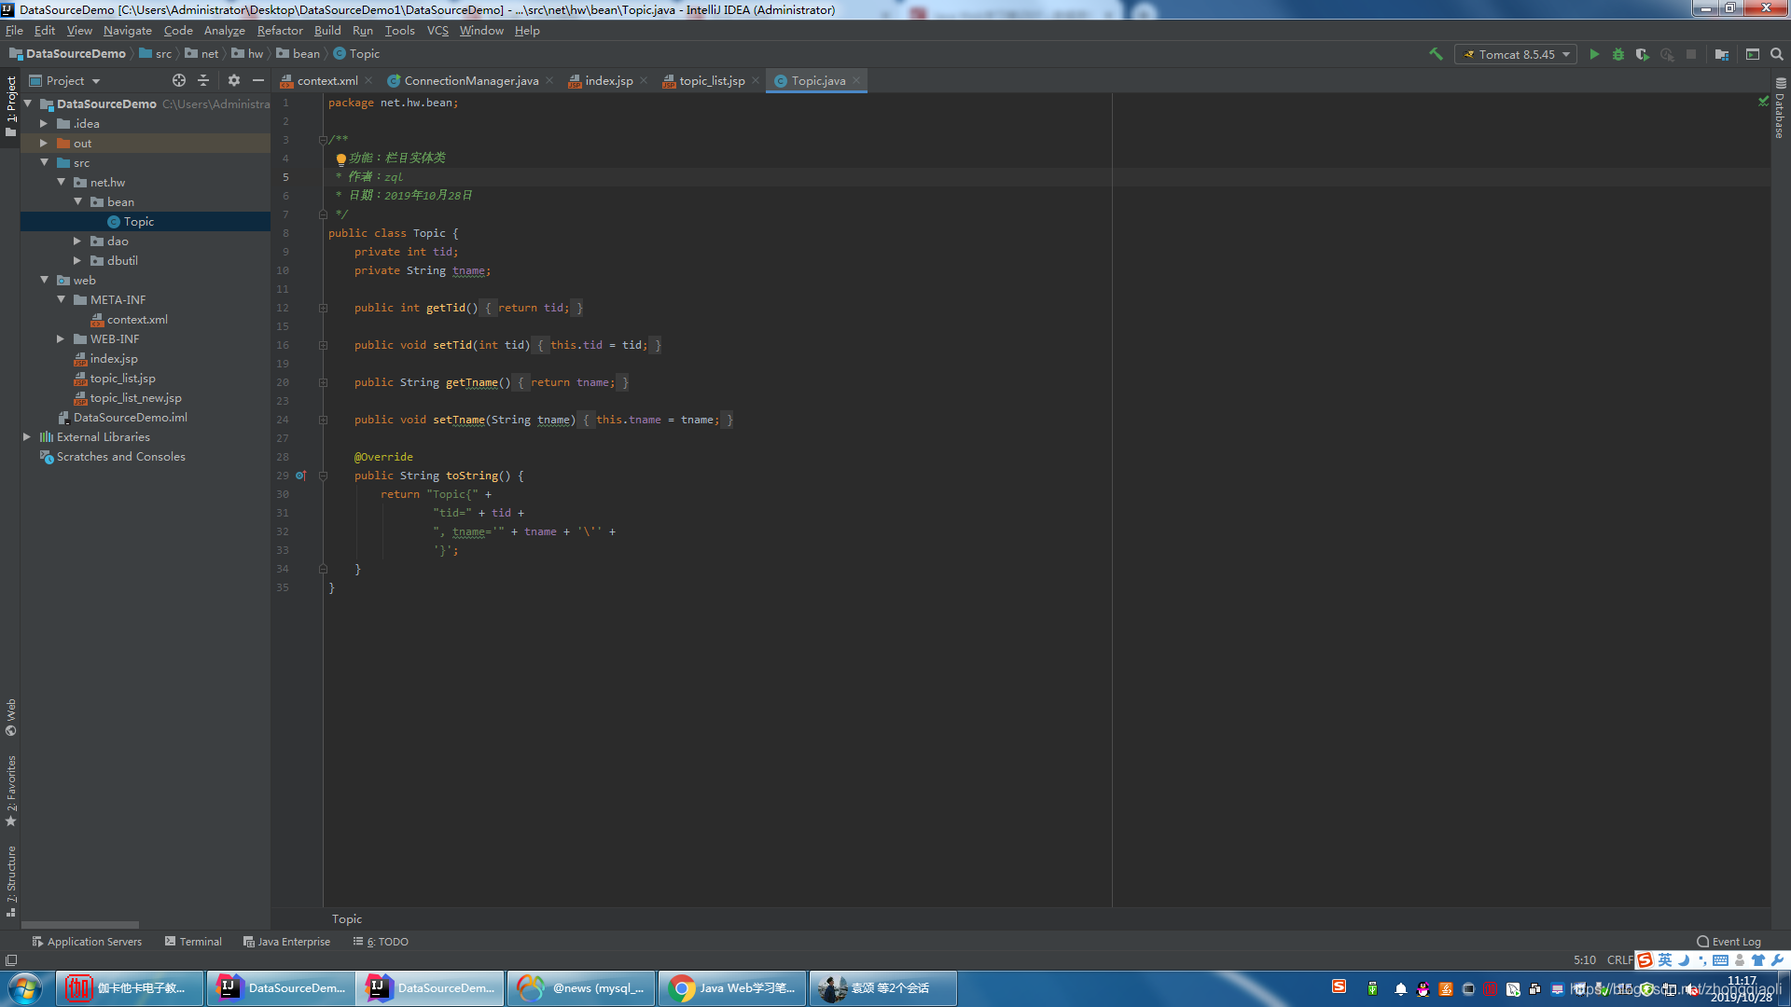The width and height of the screenshot is (1791, 1007).
Task: Click the Search Everywhere magnifier icon
Action: [x=1777, y=54]
